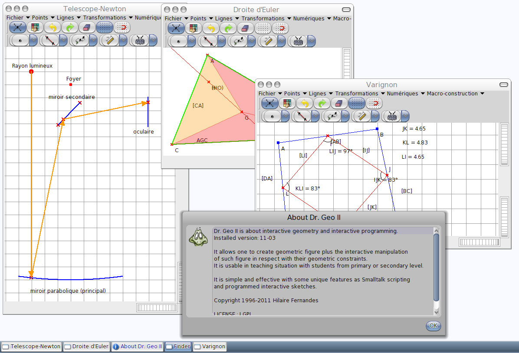Open Numériques menu in Varignon window

click(405, 94)
